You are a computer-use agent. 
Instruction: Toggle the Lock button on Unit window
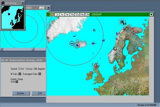pos(41,8)
